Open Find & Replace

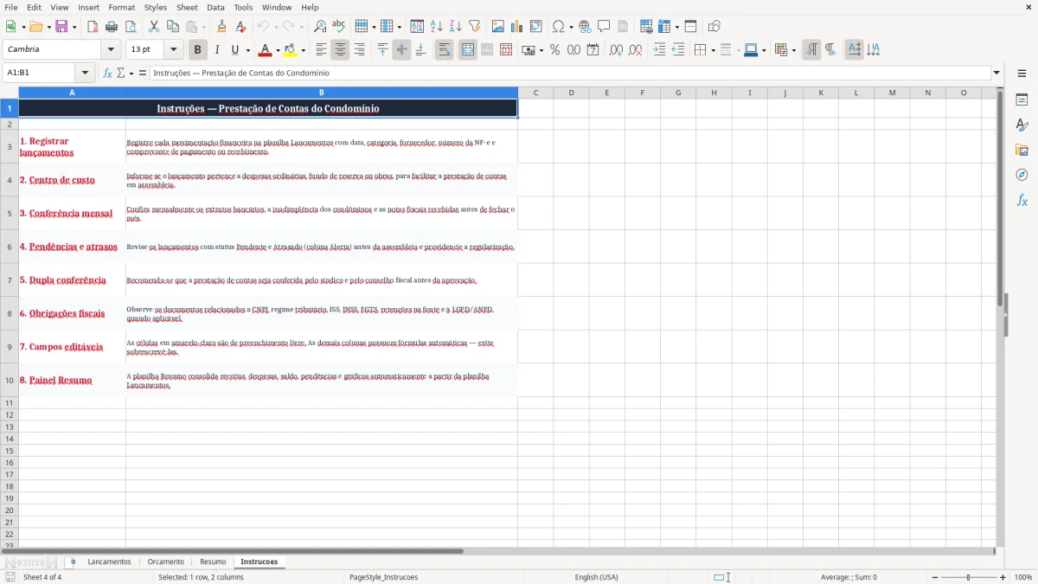click(320, 27)
